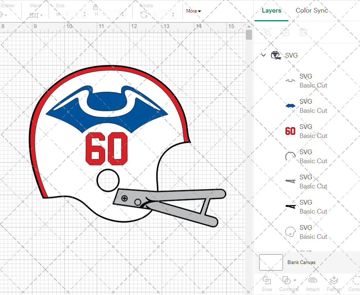Click the Delete trash icon

tap(303, 32)
